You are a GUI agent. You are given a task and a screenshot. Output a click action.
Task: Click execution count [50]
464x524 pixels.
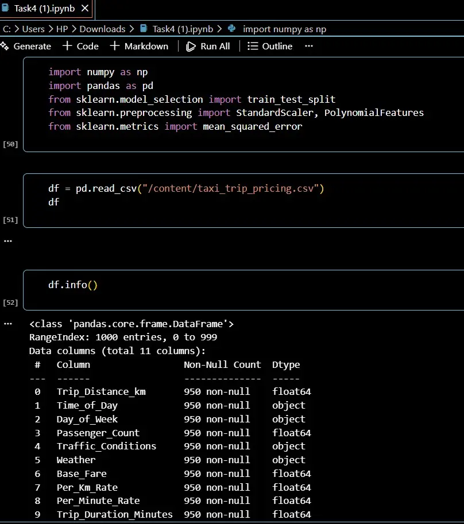click(10, 144)
